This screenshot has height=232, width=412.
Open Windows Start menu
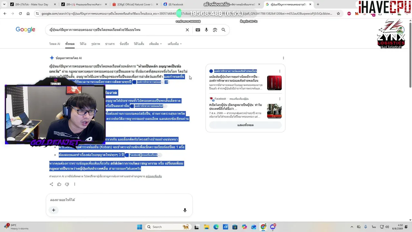[x=139, y=227]
